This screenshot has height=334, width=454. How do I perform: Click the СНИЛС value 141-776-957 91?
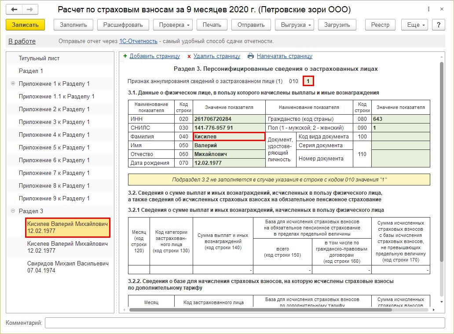tap(229, 127)
